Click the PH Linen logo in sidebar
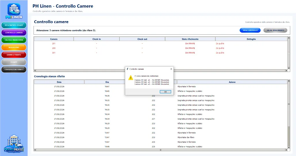 14,11
